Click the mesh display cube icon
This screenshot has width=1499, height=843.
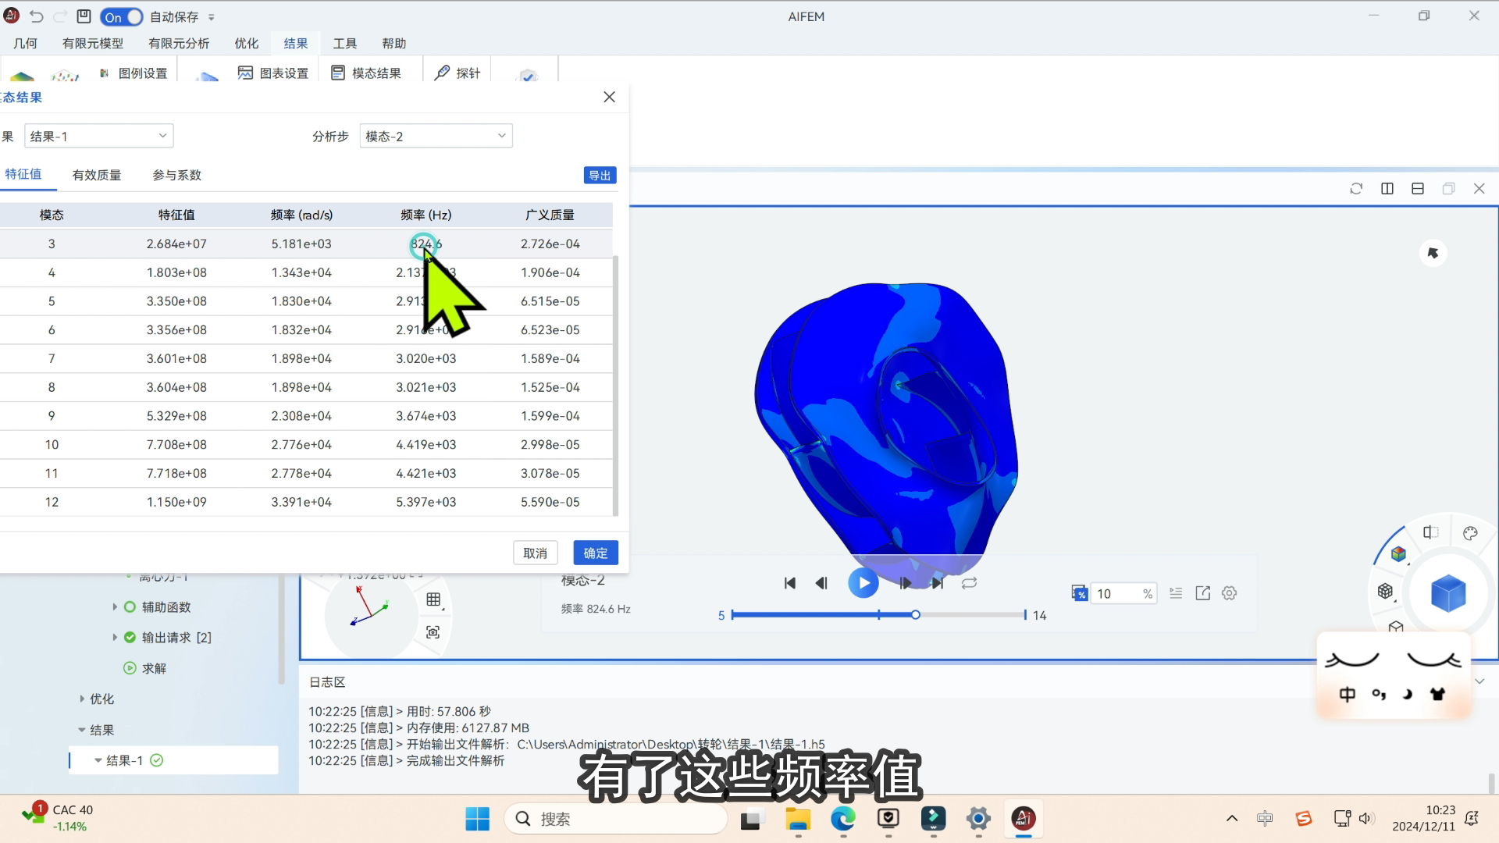(x=1385, y=591)
